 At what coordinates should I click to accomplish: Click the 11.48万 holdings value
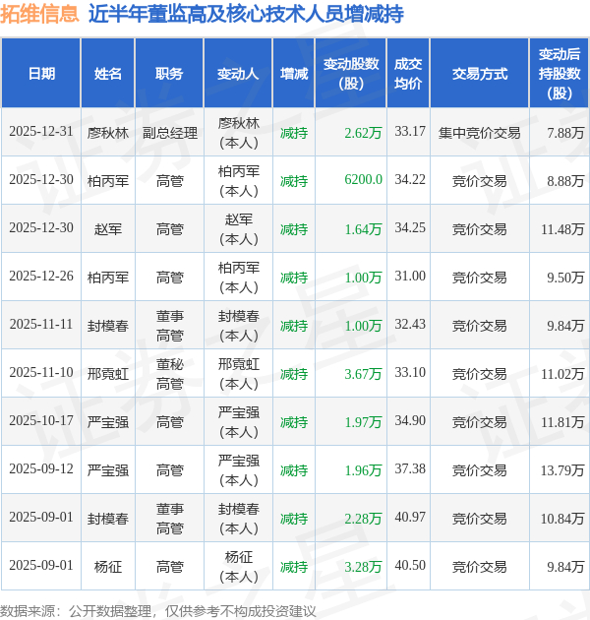(x=562, y=229)
